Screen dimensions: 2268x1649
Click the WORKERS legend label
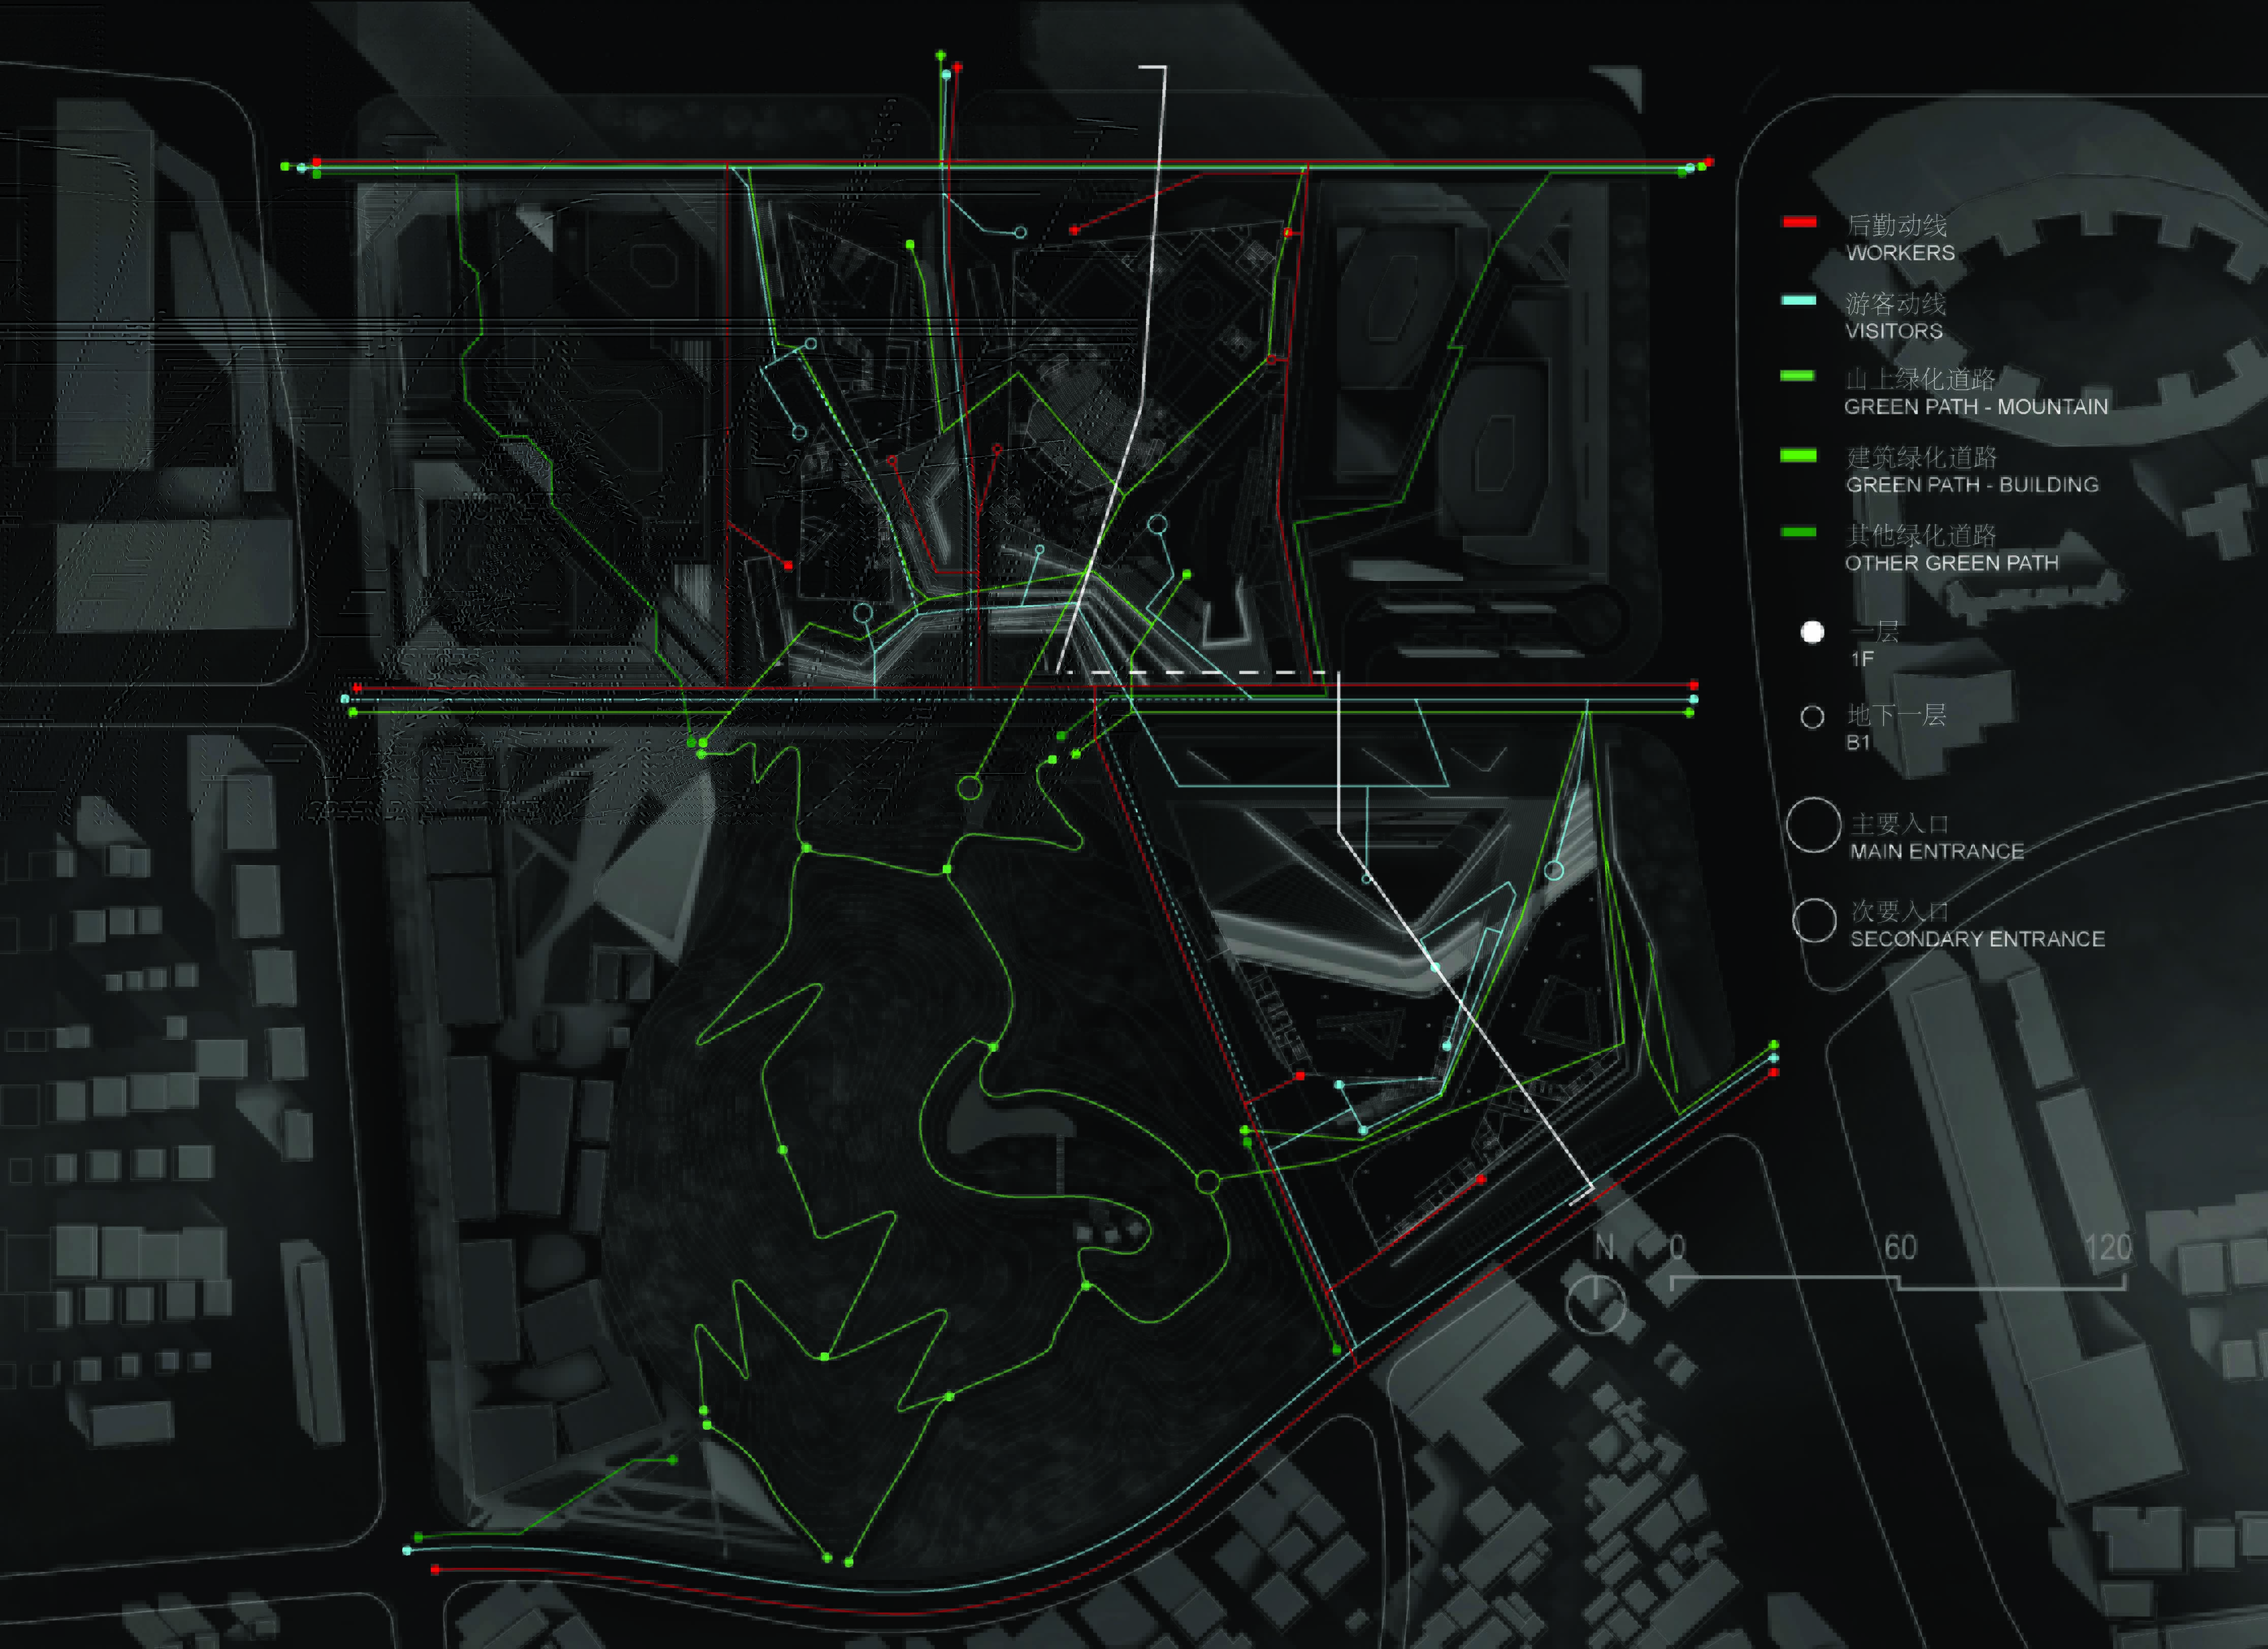point(1900,253)
